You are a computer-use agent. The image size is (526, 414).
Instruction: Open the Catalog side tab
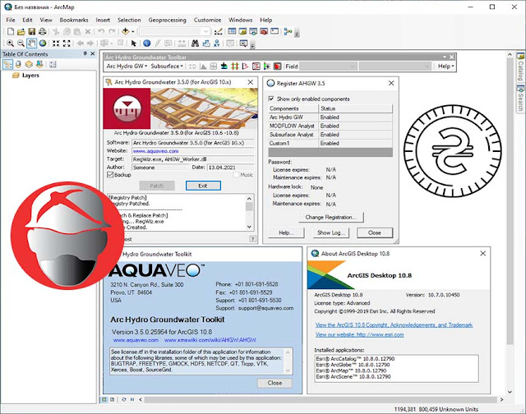pos(520,67)
